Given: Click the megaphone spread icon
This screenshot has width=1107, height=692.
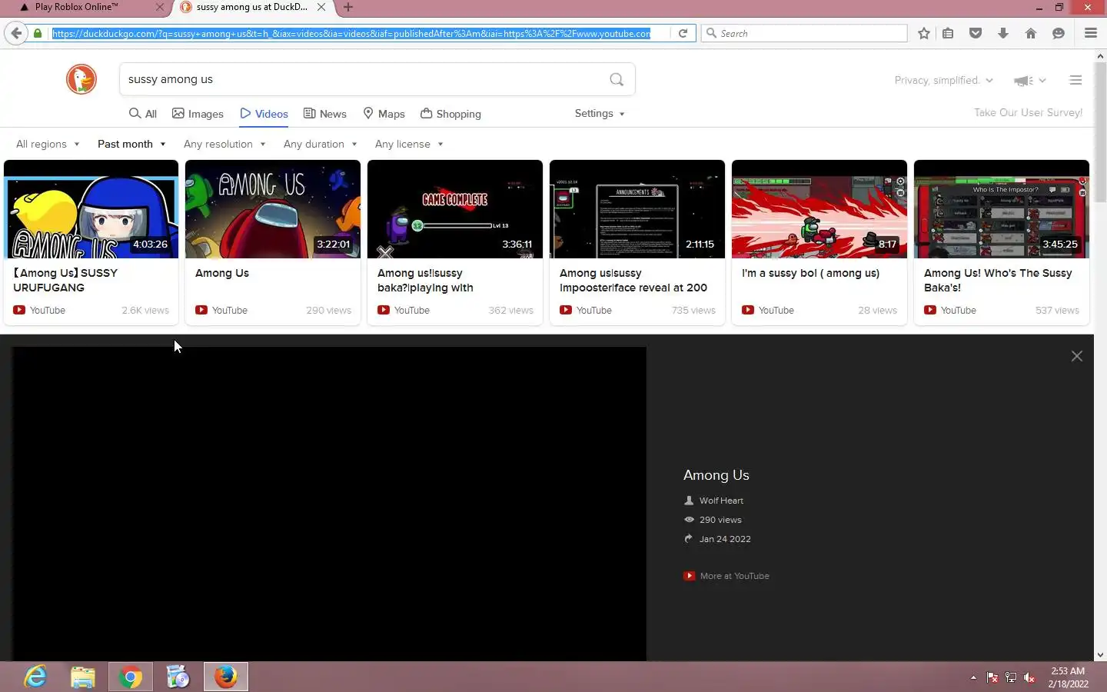Looking at the screenshot, I should (x=1023, y=80).
